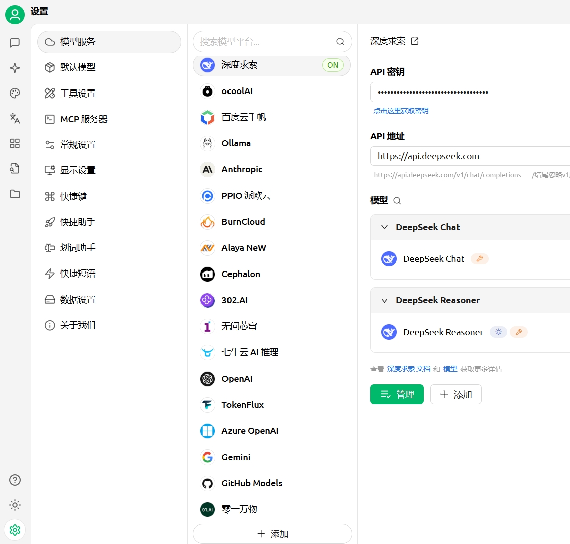
Task: Collapse the DeepSeek Chat group
Action: [384, 227]
